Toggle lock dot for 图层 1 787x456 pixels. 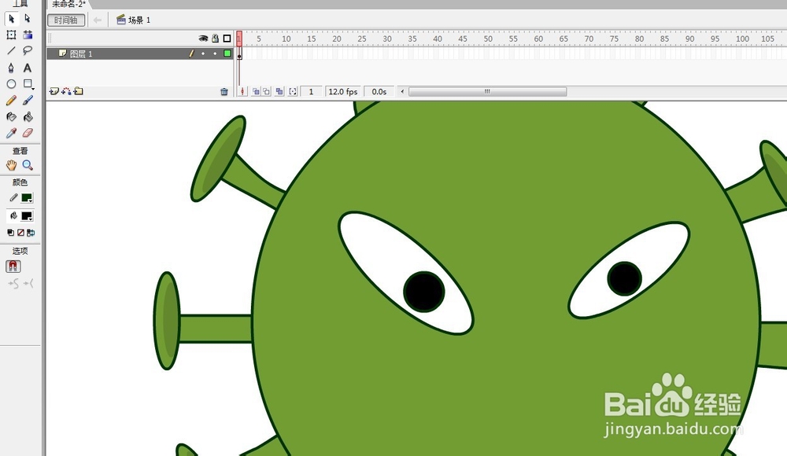click(216, 53)
